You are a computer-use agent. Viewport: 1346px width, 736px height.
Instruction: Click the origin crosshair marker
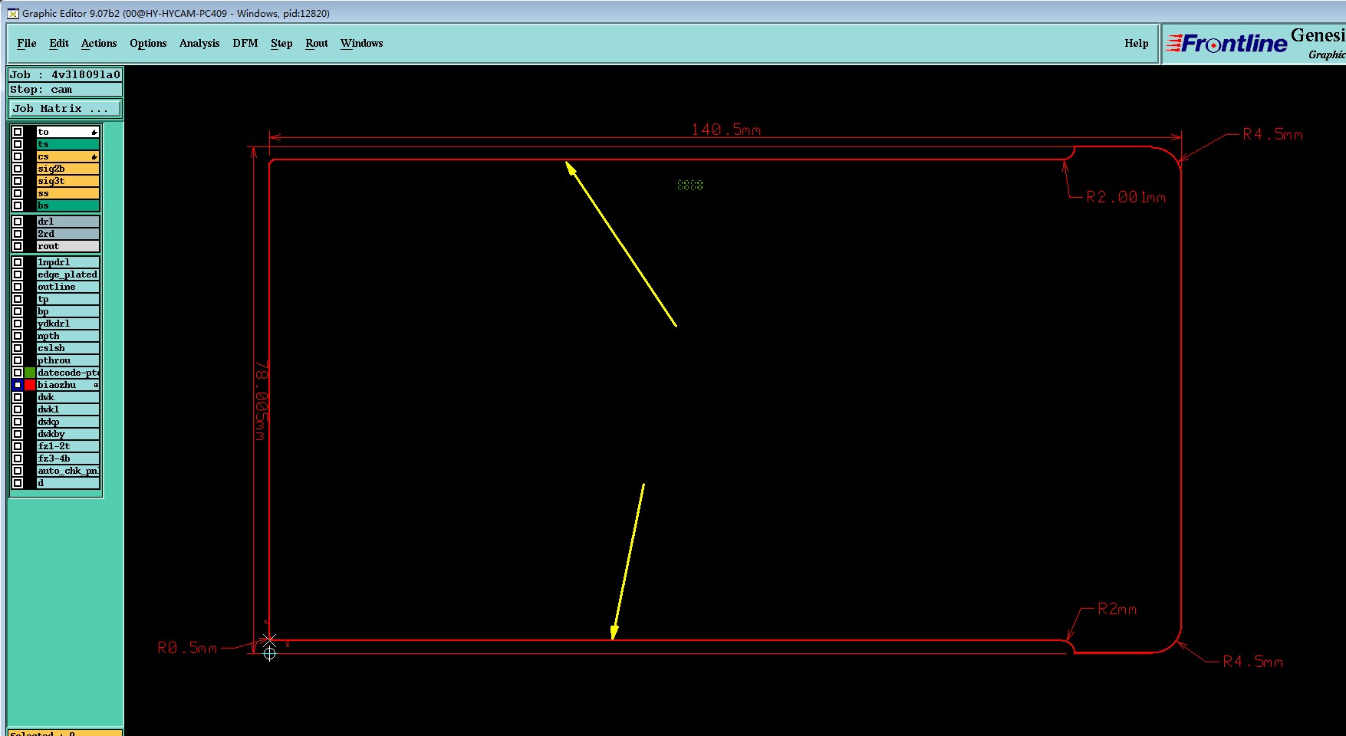[x=269, y=653]
